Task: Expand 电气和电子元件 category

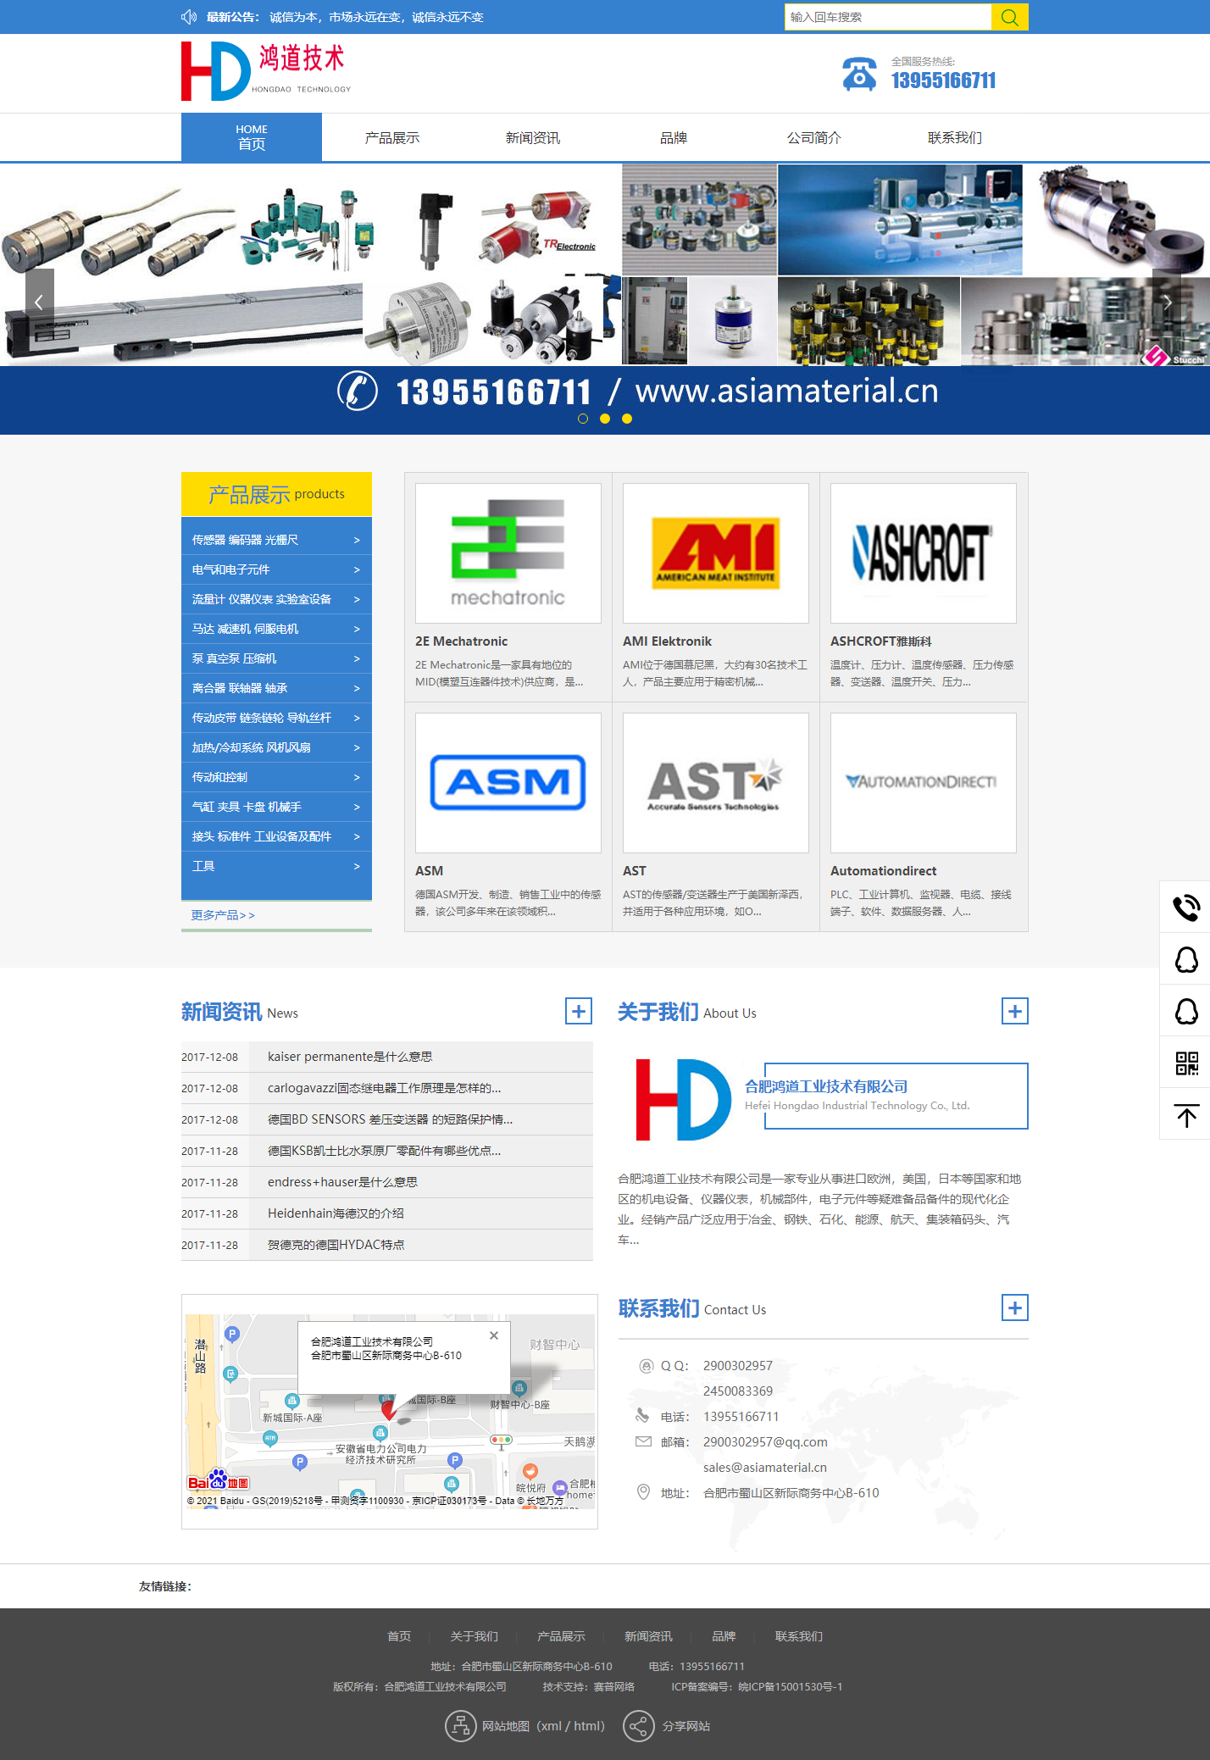Action: [x=276, y=569]
